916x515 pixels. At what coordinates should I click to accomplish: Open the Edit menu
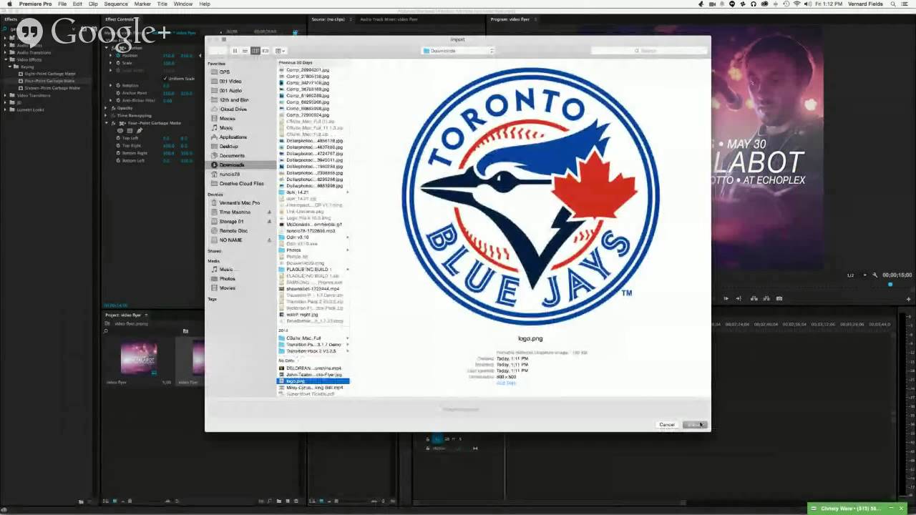tap(77, 4)
